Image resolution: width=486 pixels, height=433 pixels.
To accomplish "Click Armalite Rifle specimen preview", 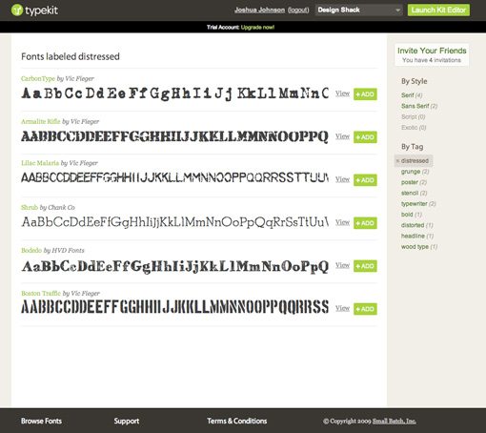I will (x=174, y=136).
